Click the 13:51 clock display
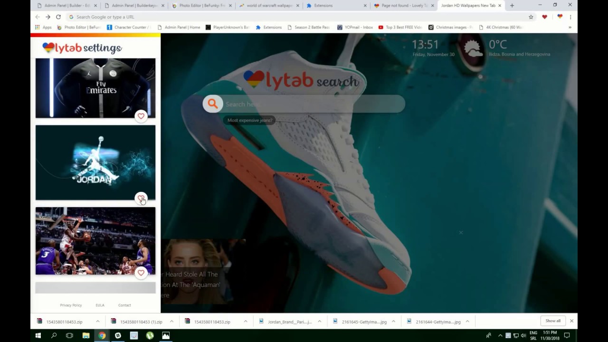The width and height of the screenshot is (608, 342). tap(425, 45)
